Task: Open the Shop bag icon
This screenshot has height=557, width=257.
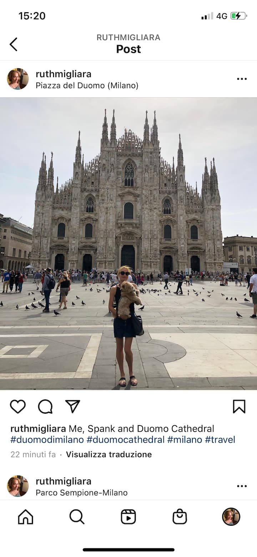Action: [180, 517]
